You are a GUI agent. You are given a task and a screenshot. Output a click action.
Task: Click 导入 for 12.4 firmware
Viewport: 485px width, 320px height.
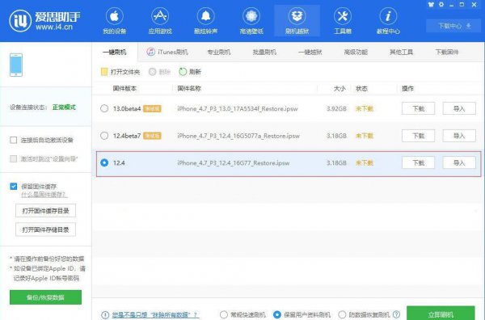tap(459, 162)
